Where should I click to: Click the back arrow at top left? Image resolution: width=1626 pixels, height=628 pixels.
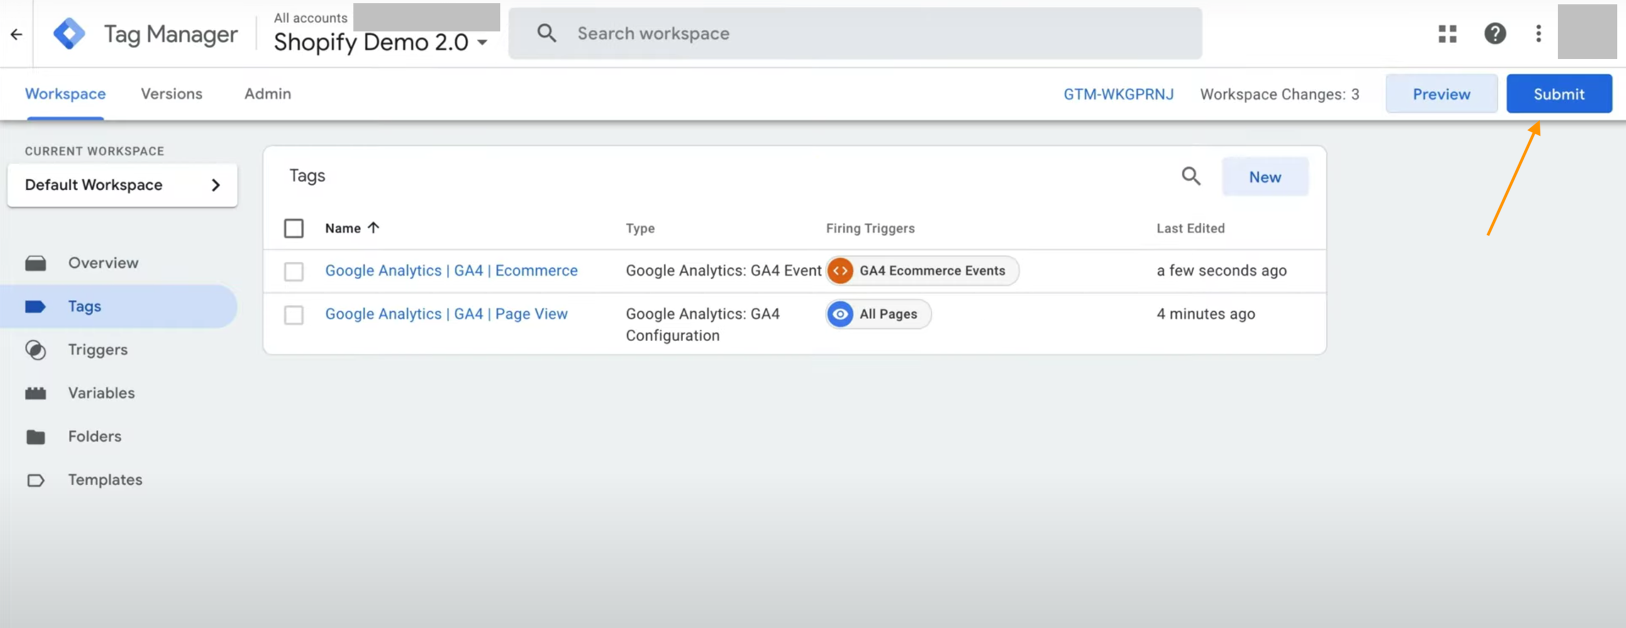(16, 34)
